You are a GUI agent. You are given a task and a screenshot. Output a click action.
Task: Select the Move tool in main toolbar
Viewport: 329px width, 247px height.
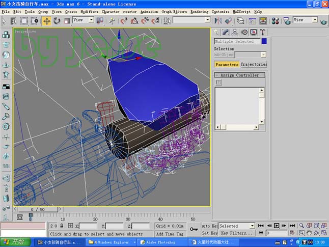coord(46,21)
